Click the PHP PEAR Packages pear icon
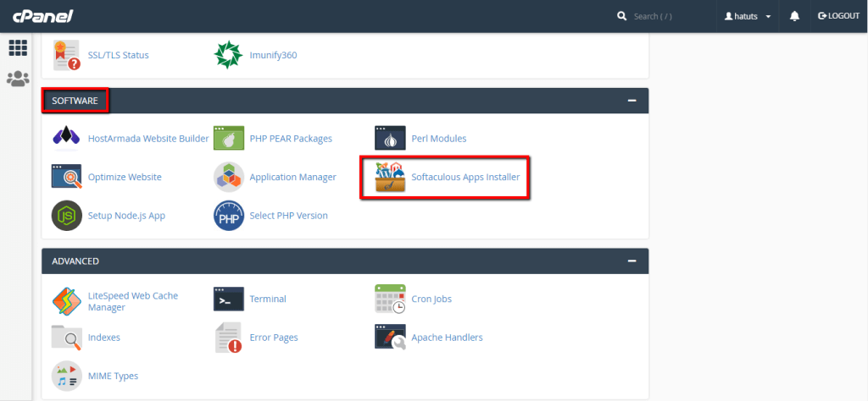The width and height of the screenshot is (868, 401). (229, 138)
